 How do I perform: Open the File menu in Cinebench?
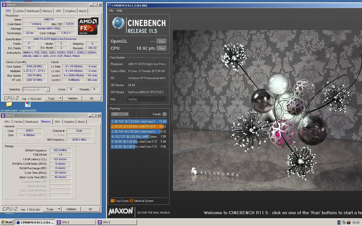point(111,11)
